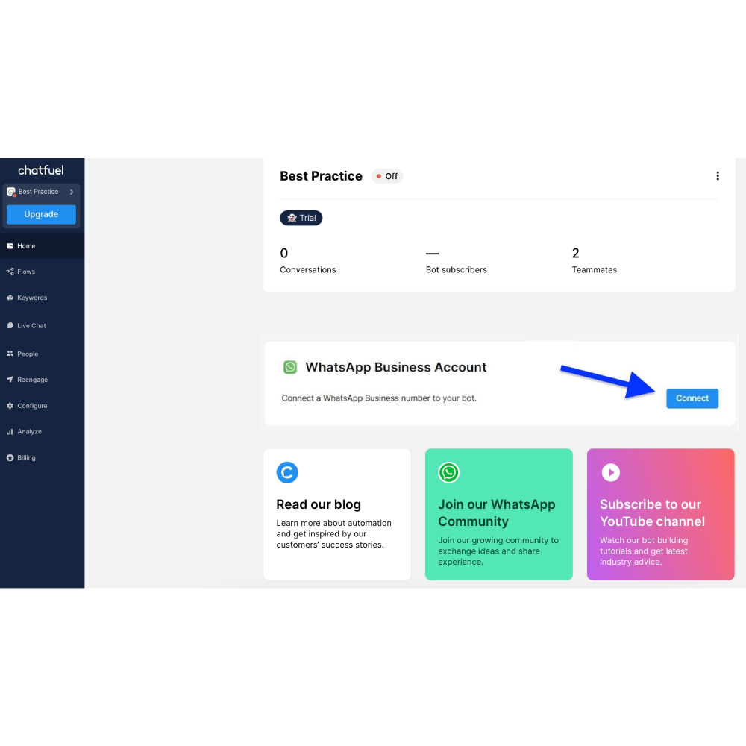Click the Configure gear icon

pos(10,405)
